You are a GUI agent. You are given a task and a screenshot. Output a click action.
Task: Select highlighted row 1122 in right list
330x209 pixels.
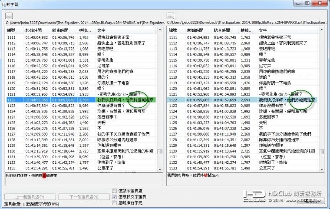pyautogui.click(x=243, y=100)
